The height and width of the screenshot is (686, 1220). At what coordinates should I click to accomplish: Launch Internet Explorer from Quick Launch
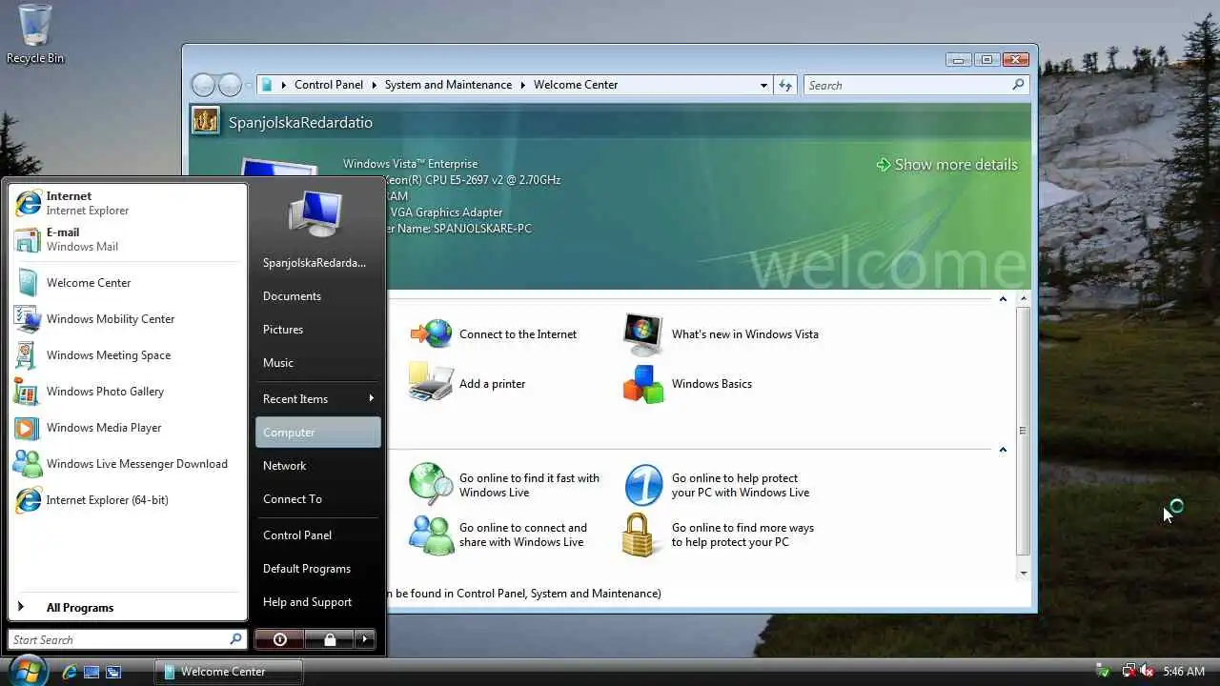(x=70, y=672)
